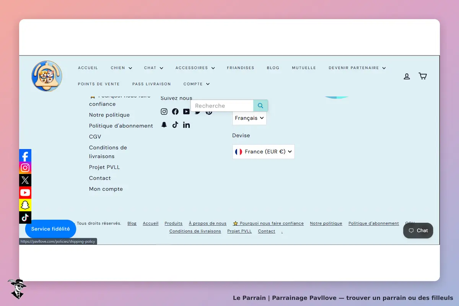
Task: Open the YouTube sidebar icon
Action: 25,193
